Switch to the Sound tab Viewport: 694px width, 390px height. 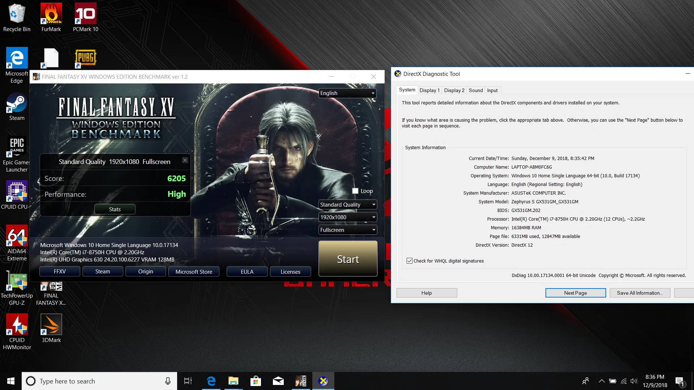tap(476, 90)
